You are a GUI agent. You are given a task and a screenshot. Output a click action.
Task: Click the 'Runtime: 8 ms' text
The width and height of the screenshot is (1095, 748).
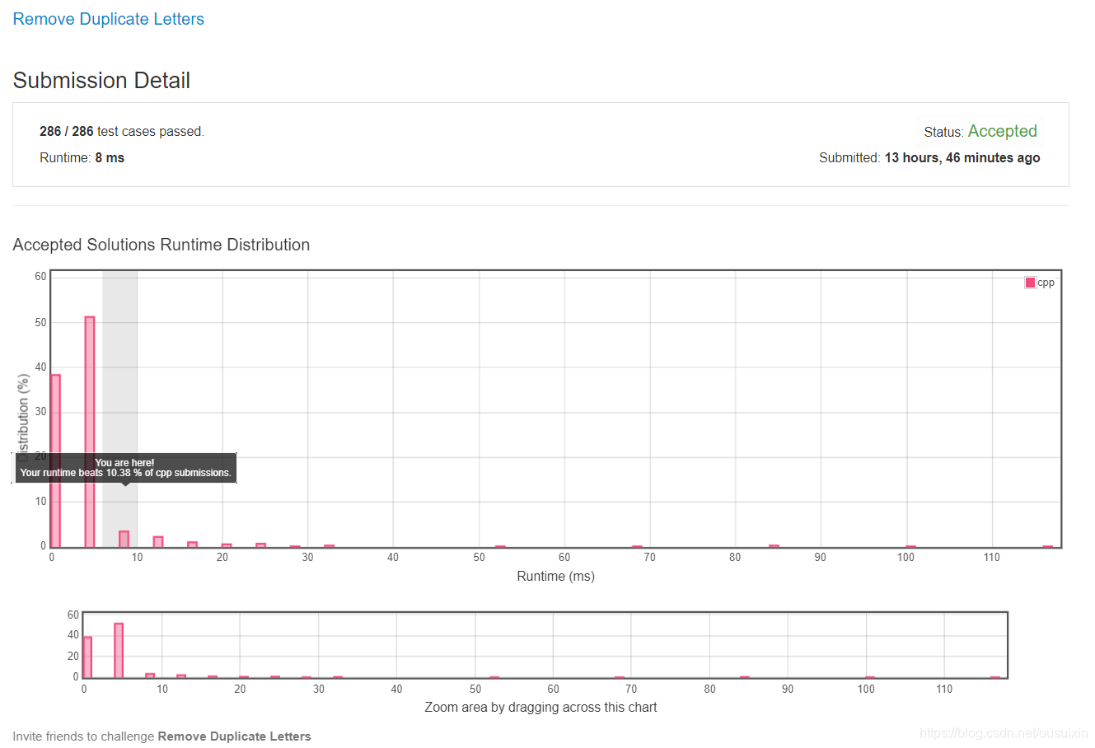[x=82, y=157]
